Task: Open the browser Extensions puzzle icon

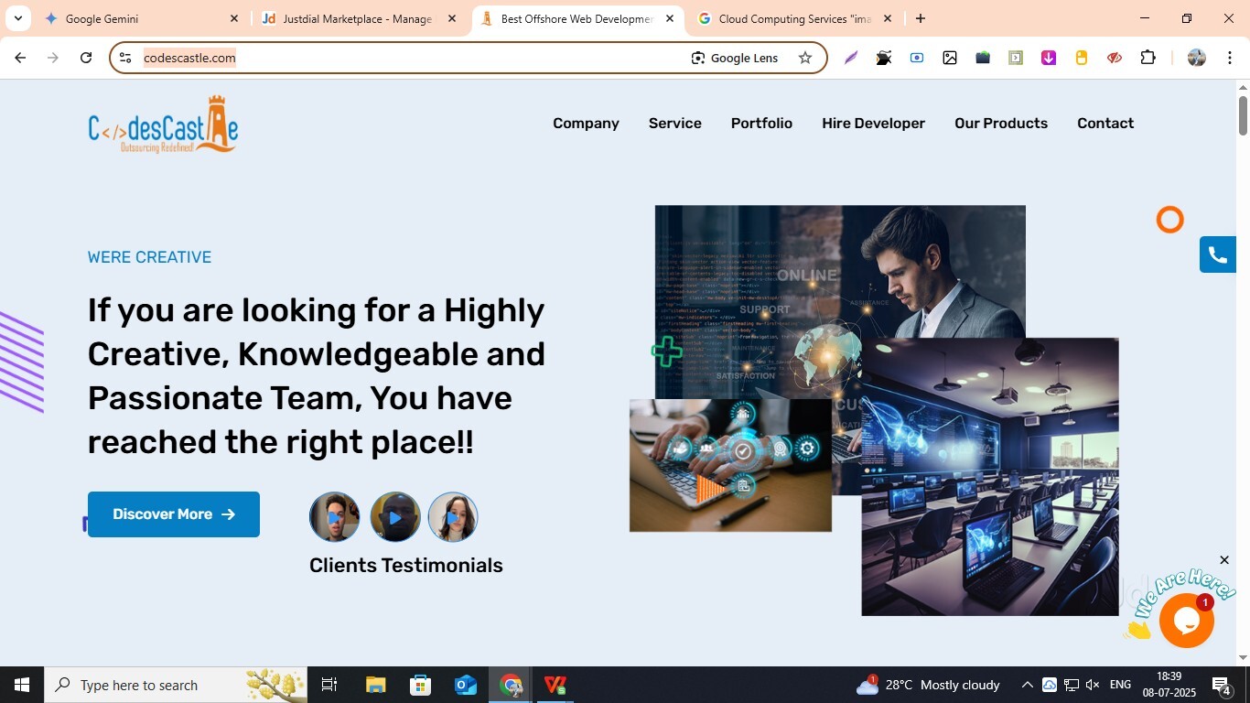Action: (1148, 58)
